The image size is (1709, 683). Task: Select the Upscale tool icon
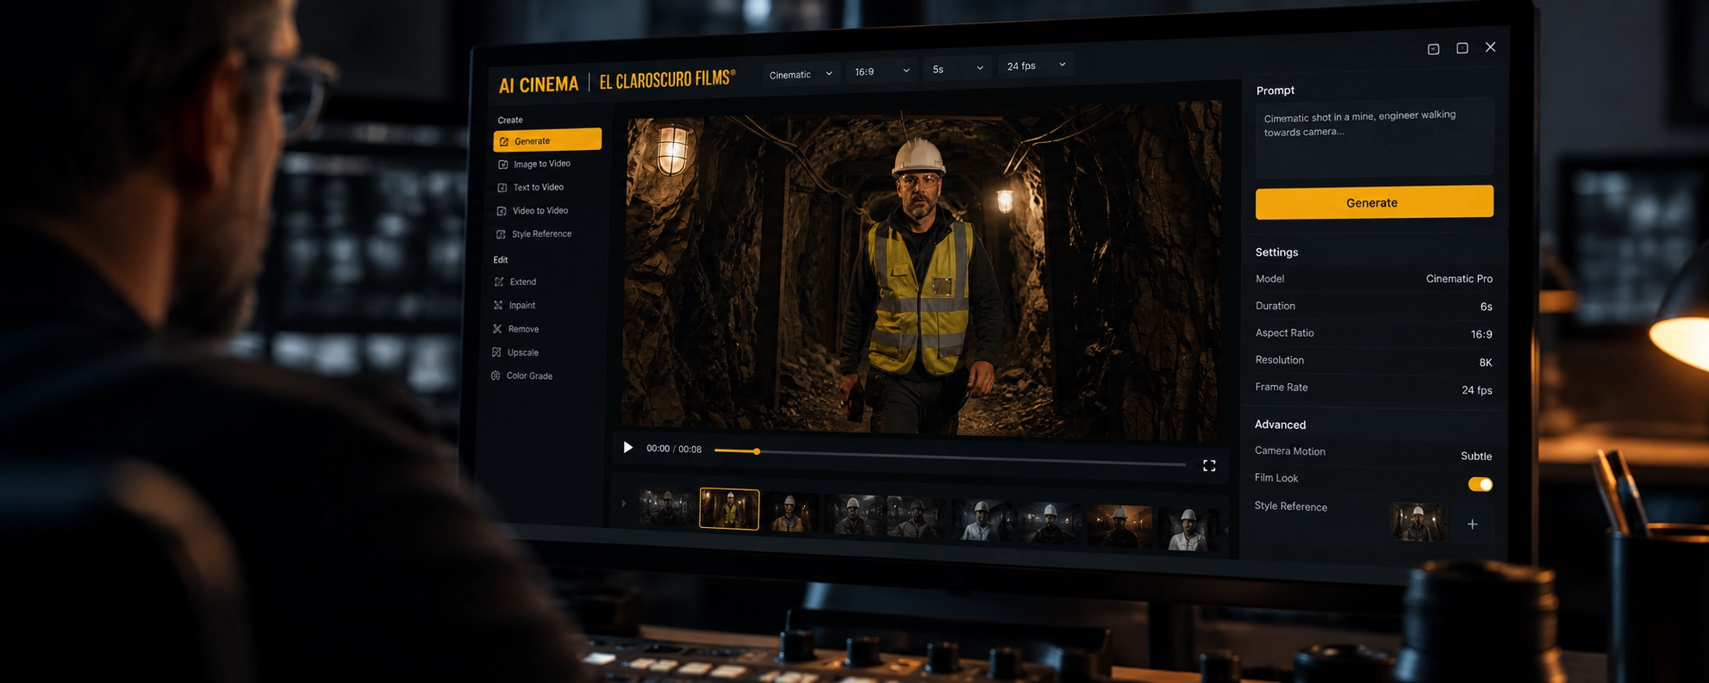click(496, 352)
